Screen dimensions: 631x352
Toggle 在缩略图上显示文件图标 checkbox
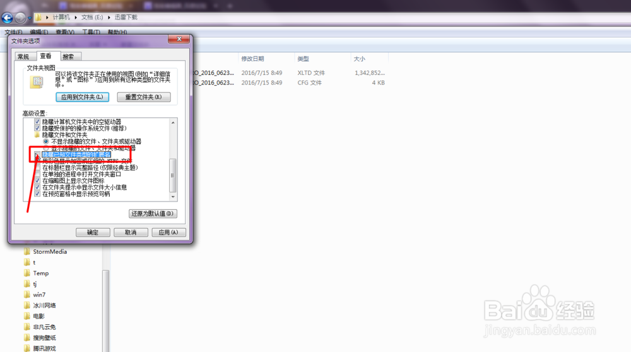click(x=37, y=181)
